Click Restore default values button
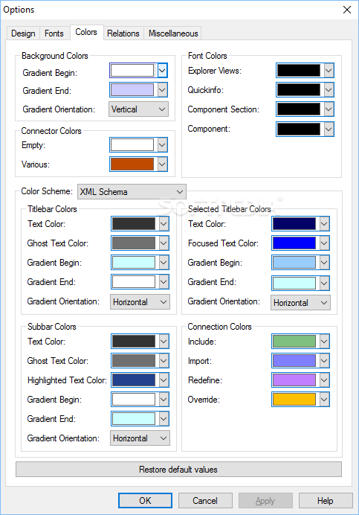359x515 pixels. (178, 470)
